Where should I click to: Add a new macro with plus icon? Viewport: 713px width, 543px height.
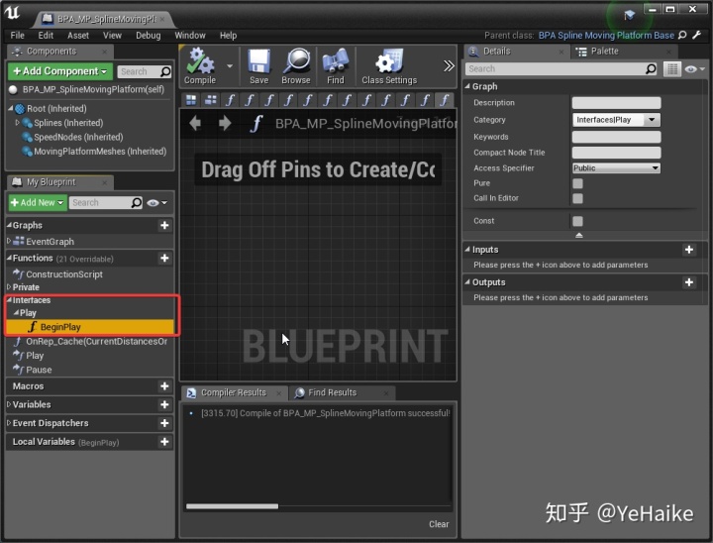coord(164,386)
